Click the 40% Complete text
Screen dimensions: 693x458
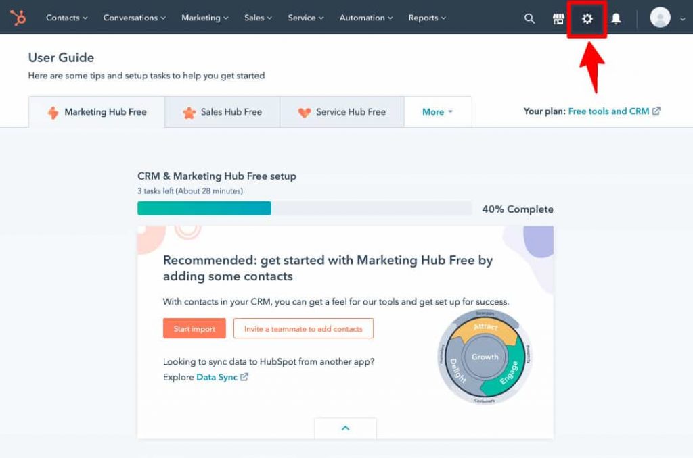518,209
